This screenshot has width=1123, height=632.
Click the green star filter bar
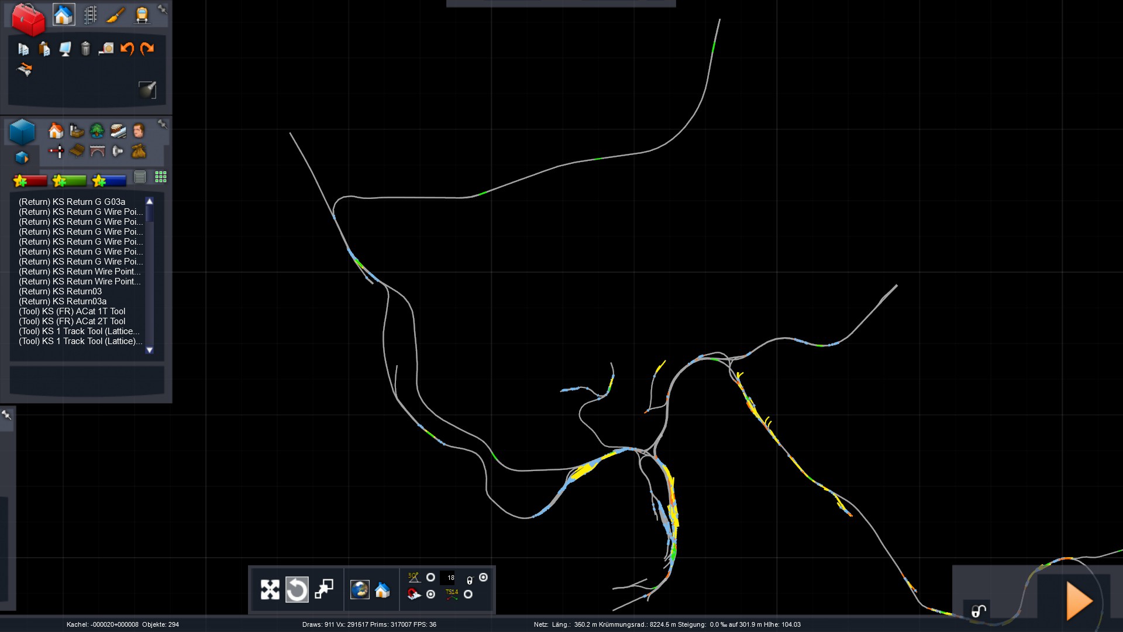tap(69, 180)
